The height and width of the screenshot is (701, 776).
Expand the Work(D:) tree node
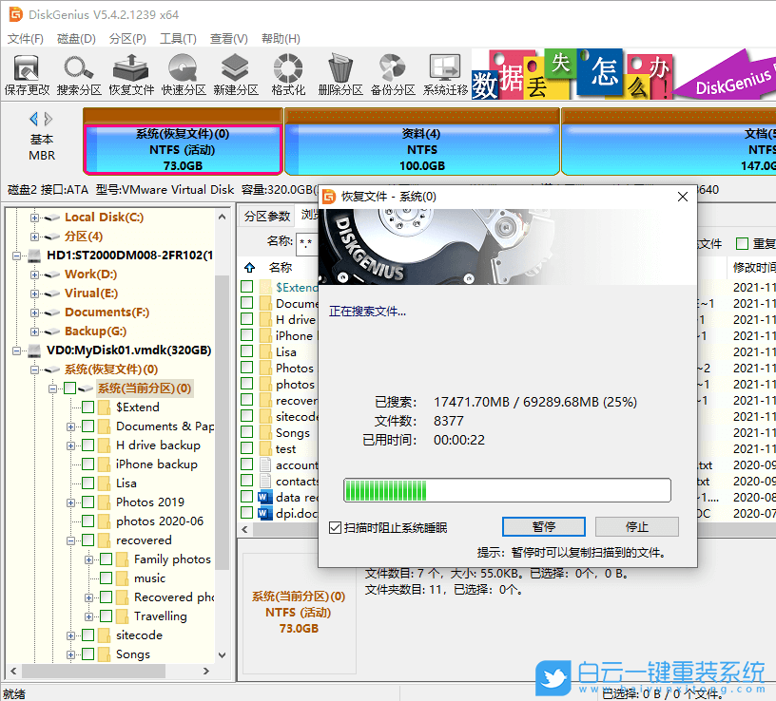(x=34, y=275)
